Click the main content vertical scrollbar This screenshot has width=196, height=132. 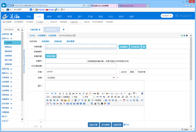[x=191, y=59]
